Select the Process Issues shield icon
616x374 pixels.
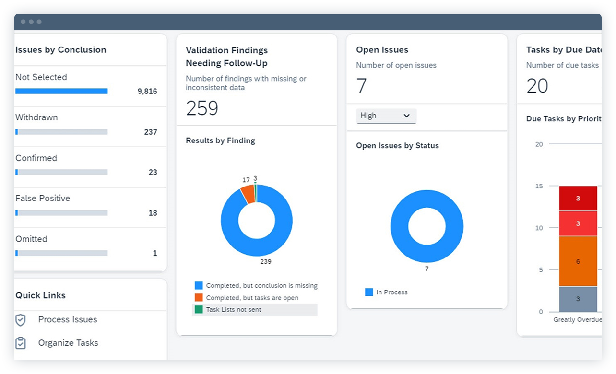(x=21, y=319)
